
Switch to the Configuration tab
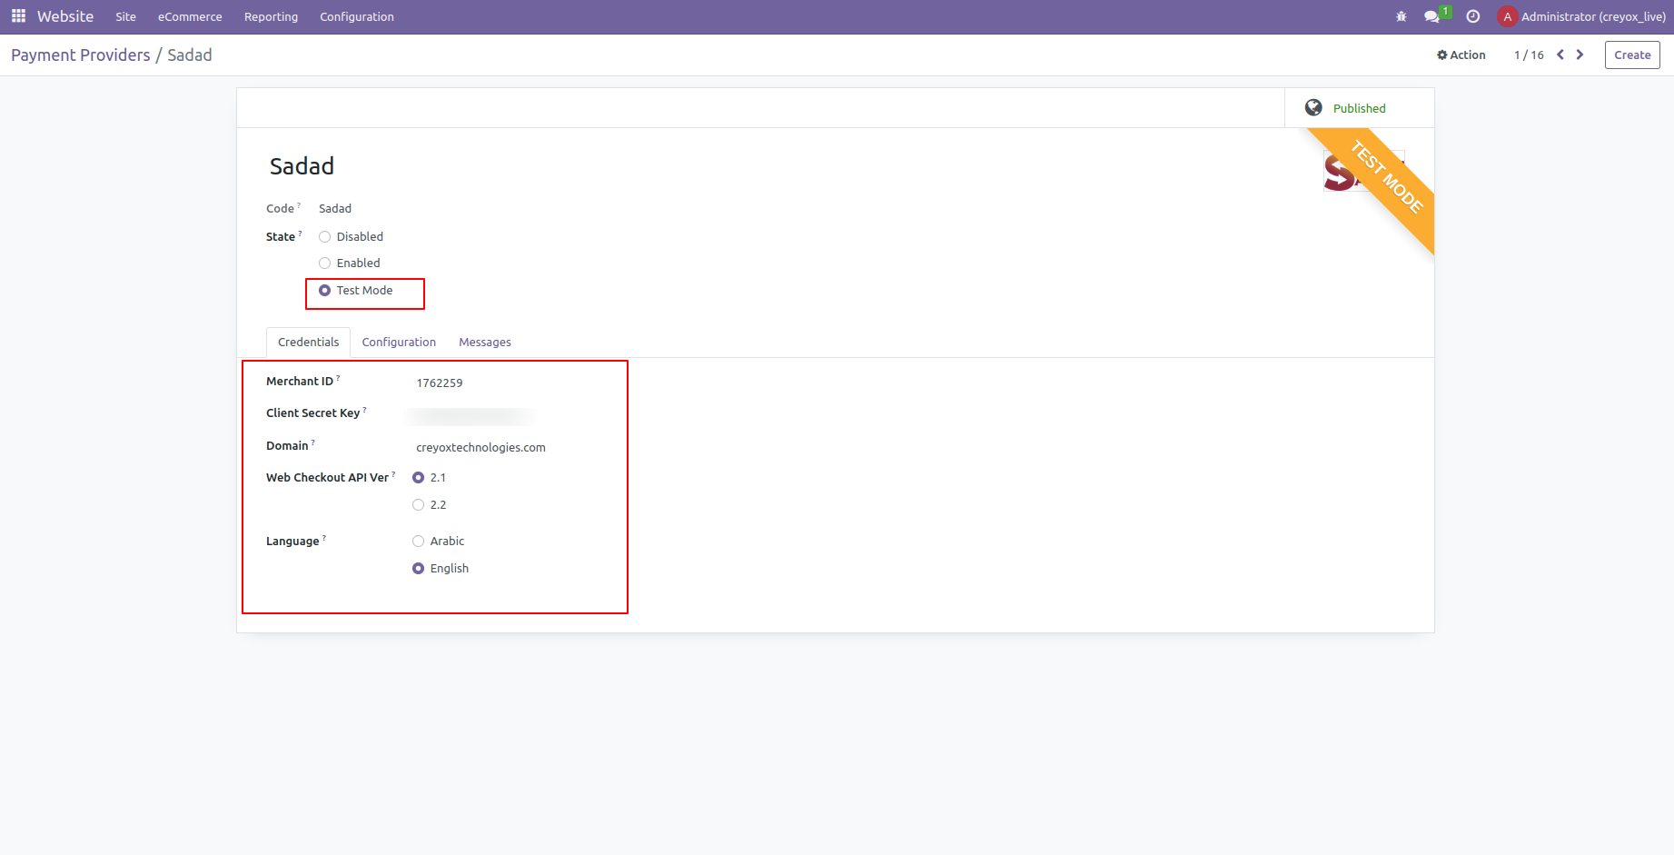(399, 343)
